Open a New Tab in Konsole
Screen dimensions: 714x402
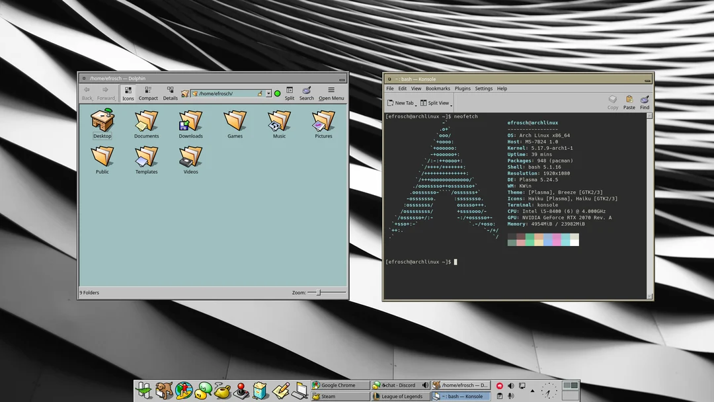pyautogui.click(x=401, y=102)
